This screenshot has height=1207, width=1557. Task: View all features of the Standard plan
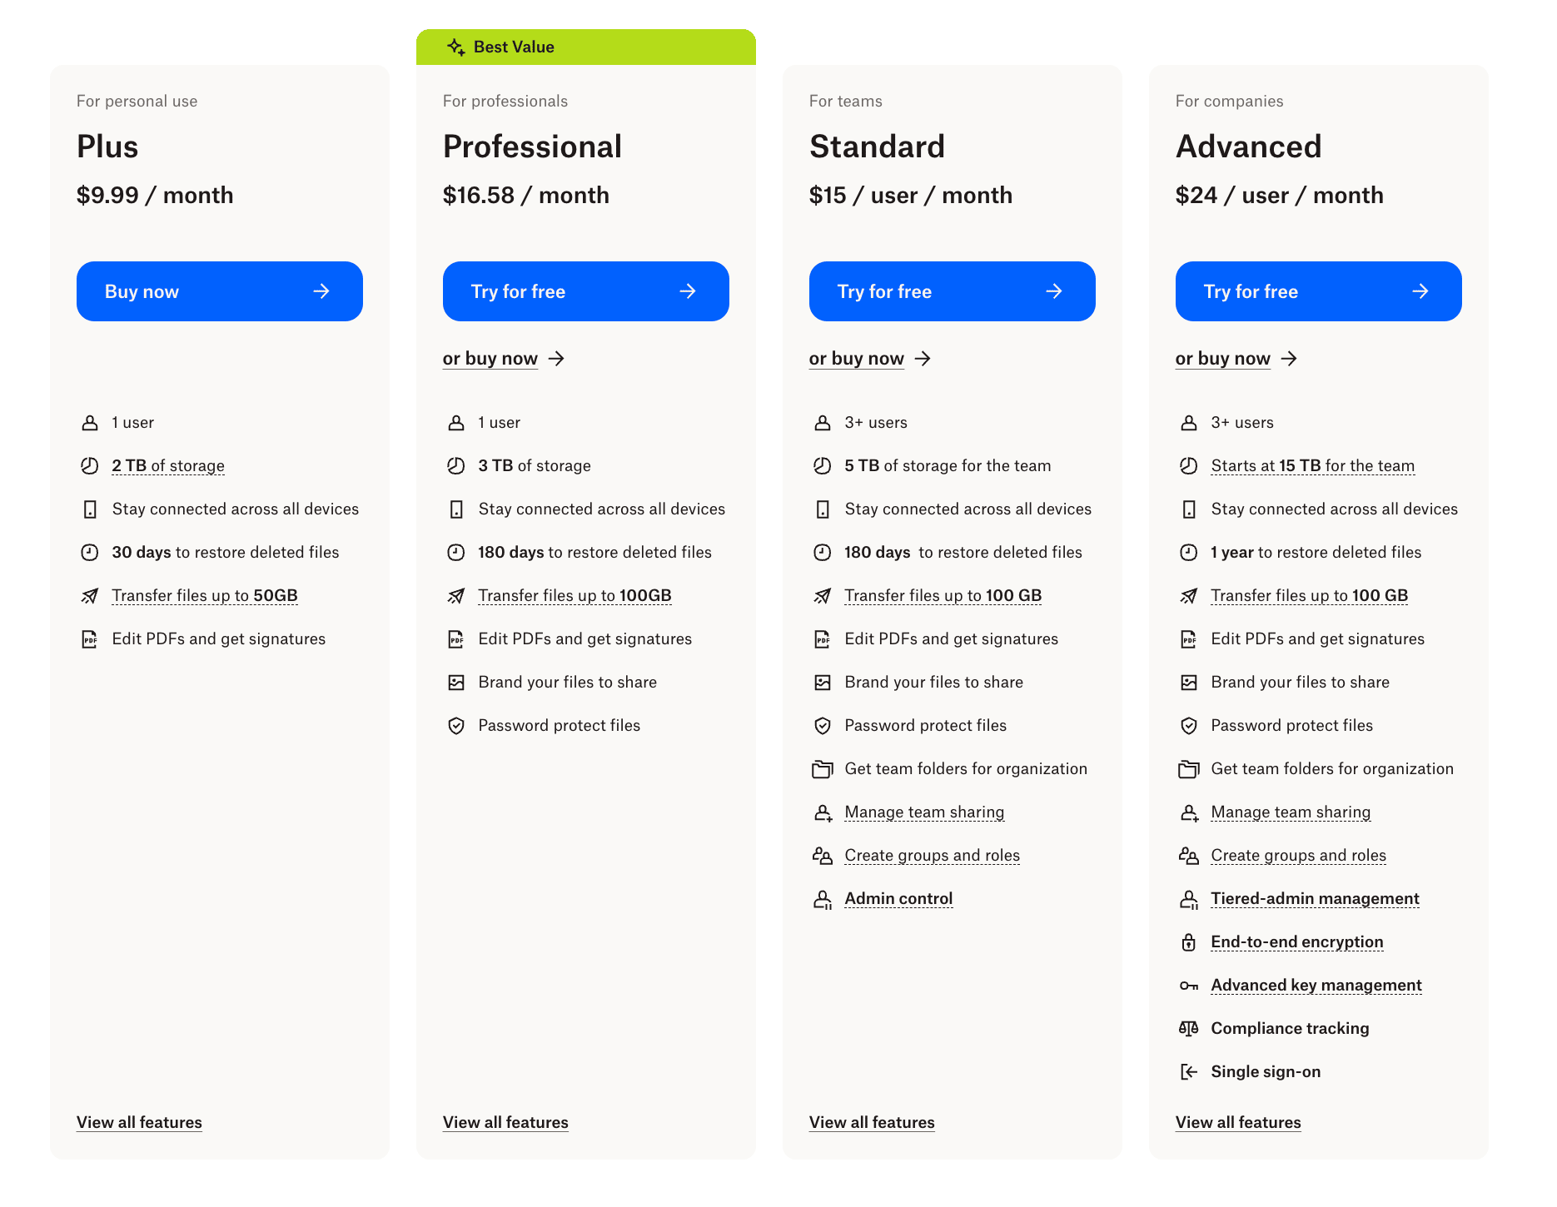[872, 1122]
